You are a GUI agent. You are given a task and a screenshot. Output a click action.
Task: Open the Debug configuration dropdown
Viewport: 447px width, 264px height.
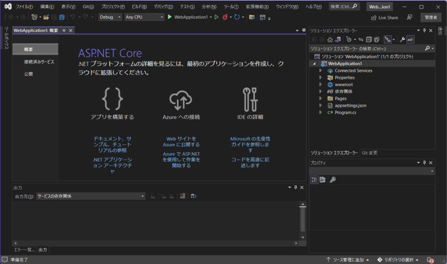[110, 17]
